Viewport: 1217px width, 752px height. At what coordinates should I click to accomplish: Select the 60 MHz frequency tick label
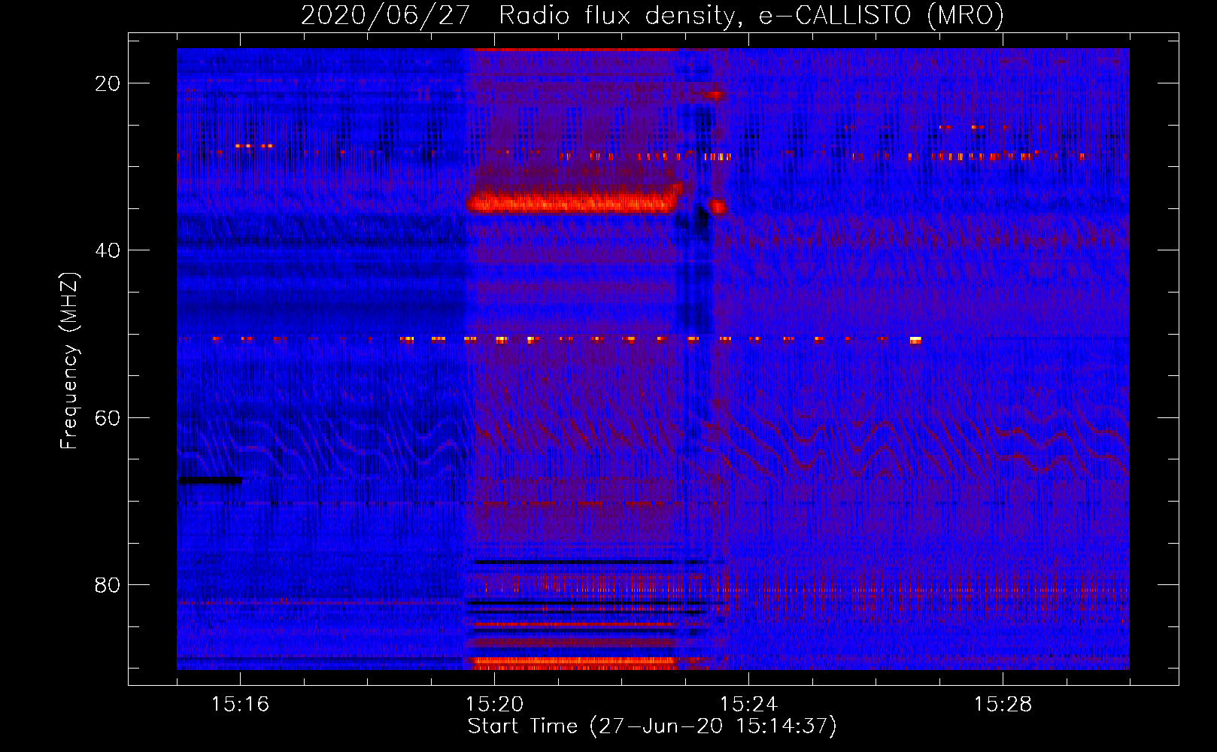pyautogui.click(x=108, y=417)
